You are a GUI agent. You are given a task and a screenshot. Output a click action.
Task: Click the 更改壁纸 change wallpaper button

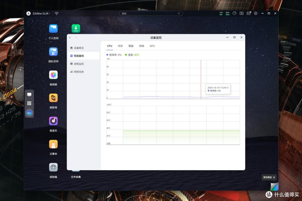coord(267,177)
